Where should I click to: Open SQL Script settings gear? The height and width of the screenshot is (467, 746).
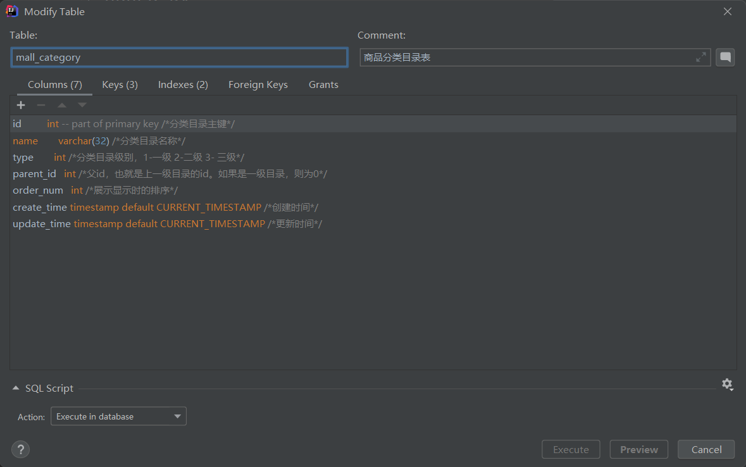point(728,384)
